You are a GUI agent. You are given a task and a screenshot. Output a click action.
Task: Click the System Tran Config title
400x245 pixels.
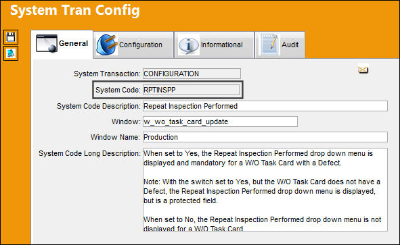click(x=74, y=11)
